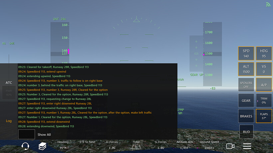This screenshot has height=153, width=273.
Task: Select message 'Speedbird 113, extend upwind'
Action: click(42, 71)
